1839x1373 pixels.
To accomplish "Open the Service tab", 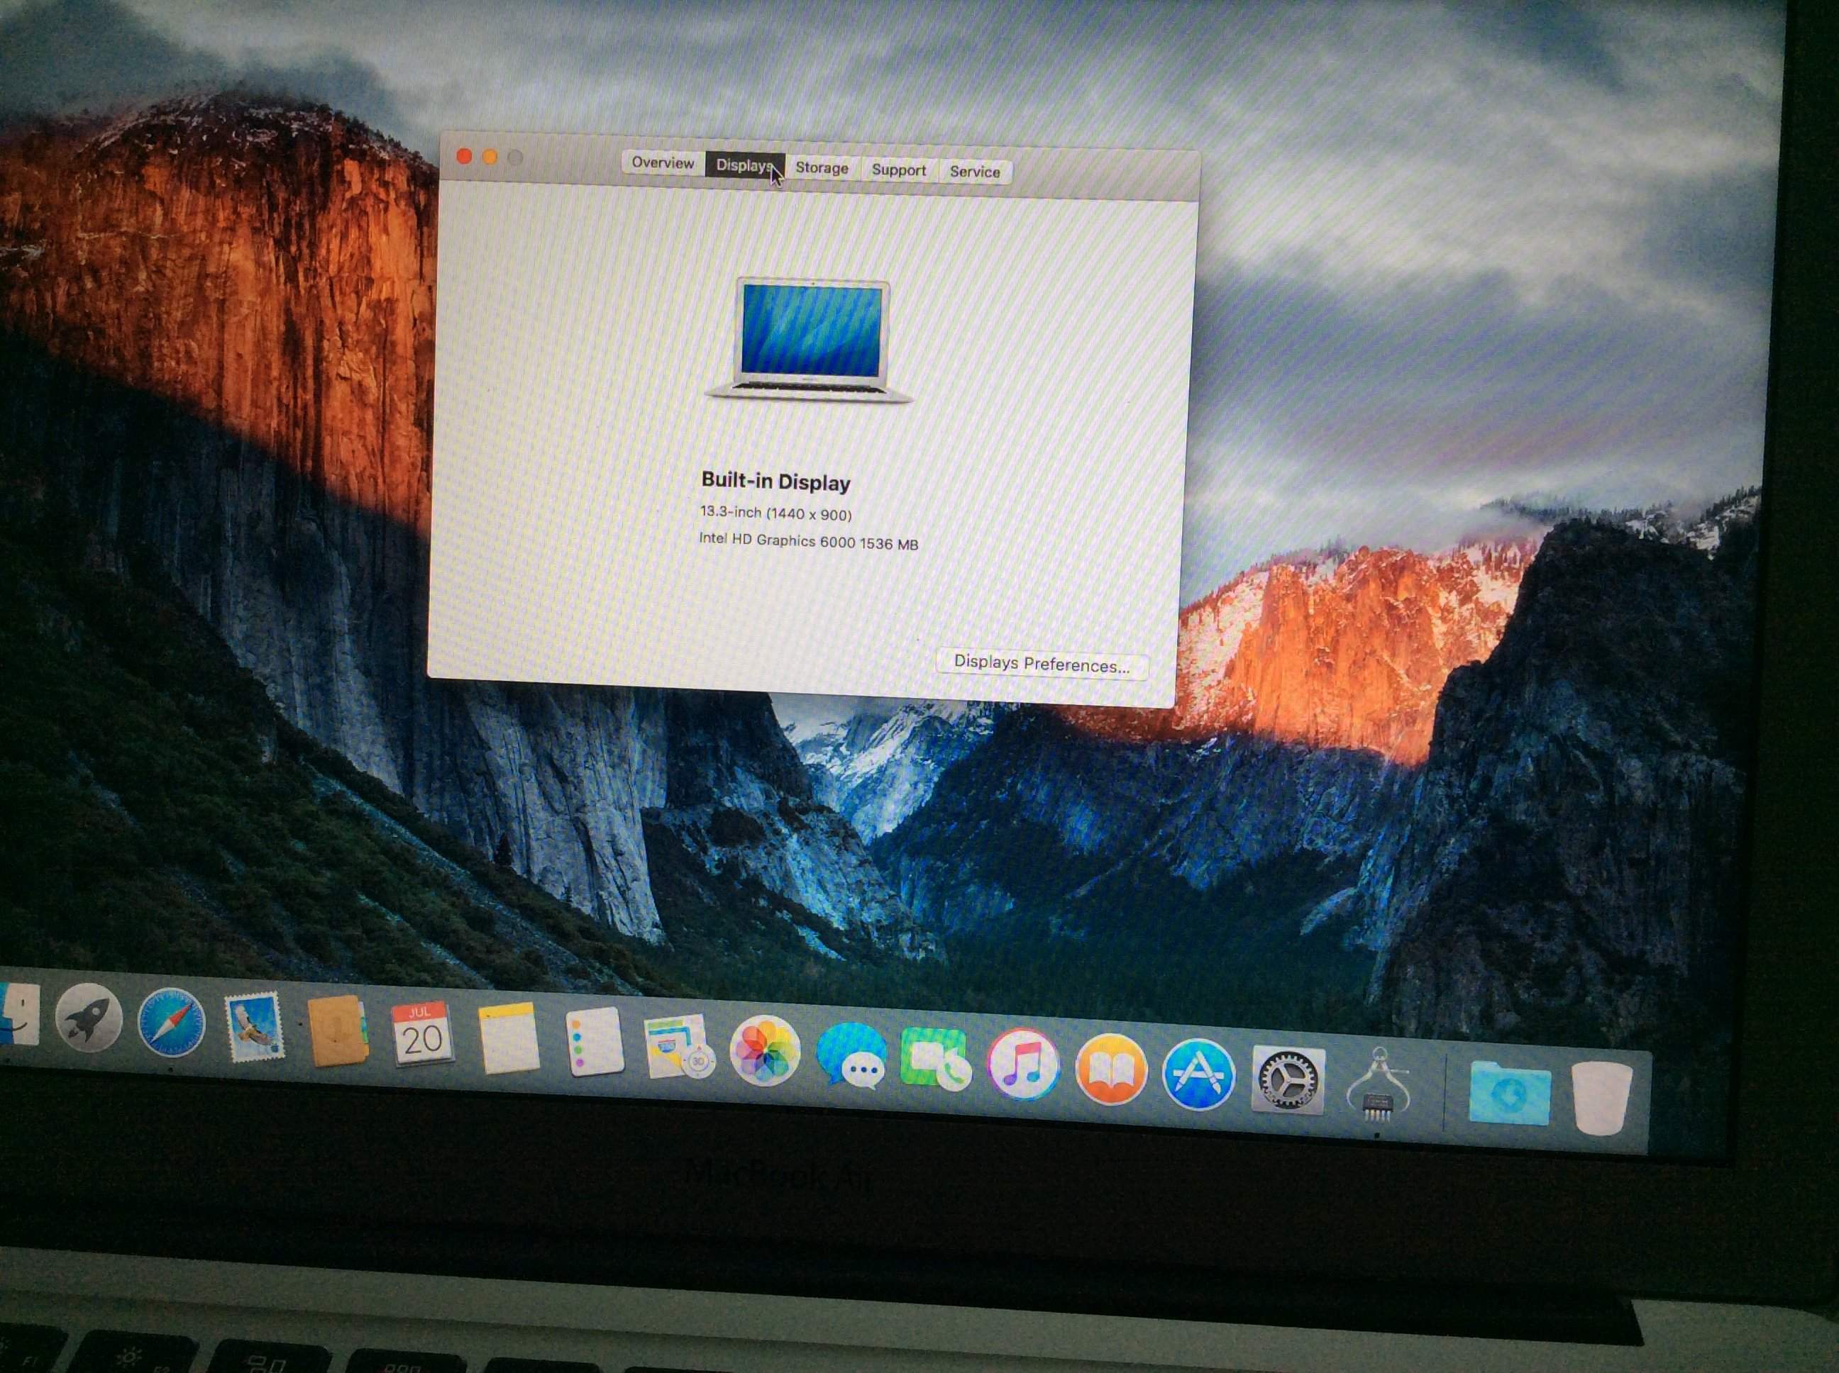I will pyautogui.click(x=974, y=171).
